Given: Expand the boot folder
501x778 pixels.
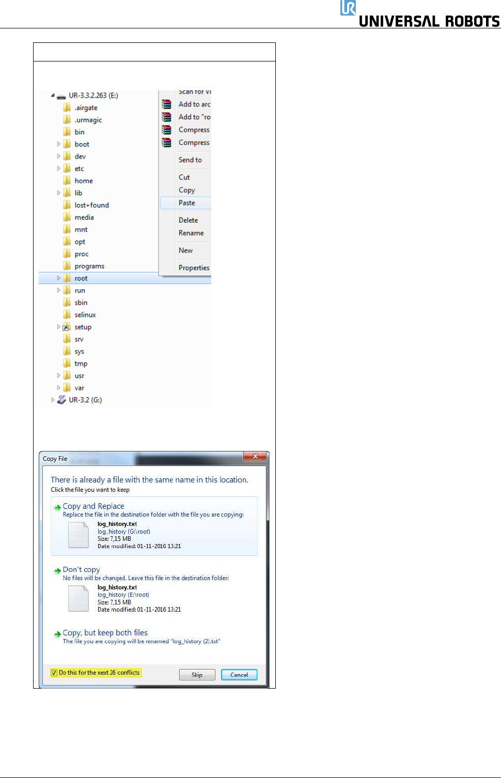Looking at the screenshot, I should point(58,144).
